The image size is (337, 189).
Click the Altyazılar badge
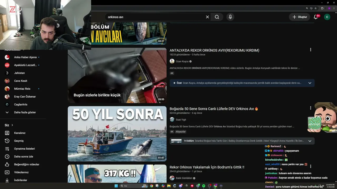(x=181, y=132)
